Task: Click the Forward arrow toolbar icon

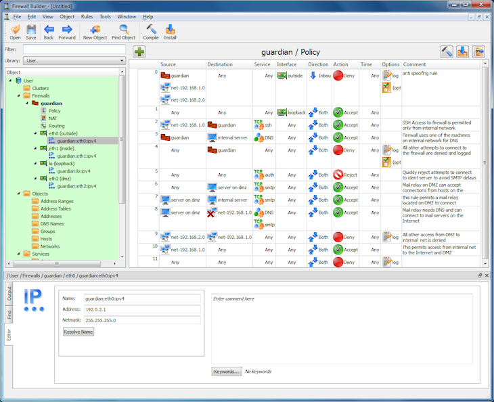Action: pyautogui.click(x=67, y=31)
